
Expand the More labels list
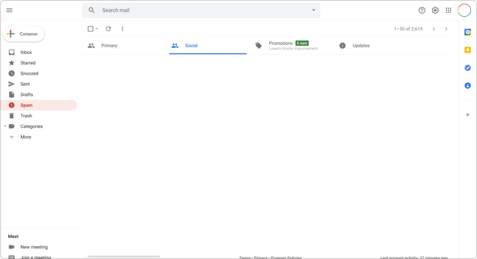coord(26,137)
